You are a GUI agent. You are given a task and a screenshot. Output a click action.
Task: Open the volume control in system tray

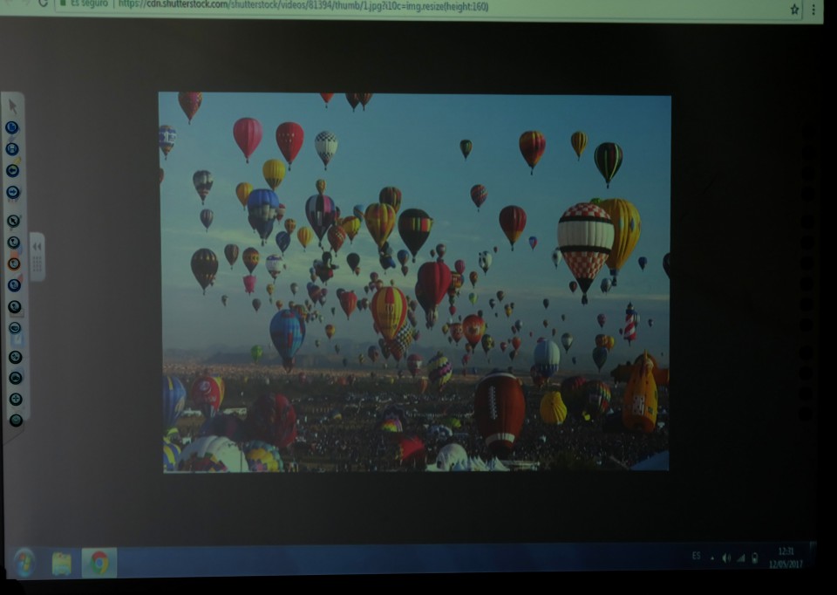click(x=726, y=558)
